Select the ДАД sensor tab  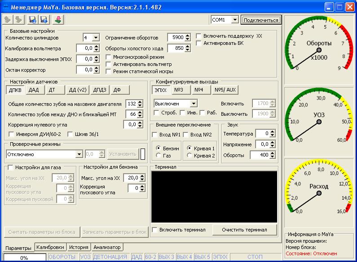pyautogui.click(x=34, y=90)
